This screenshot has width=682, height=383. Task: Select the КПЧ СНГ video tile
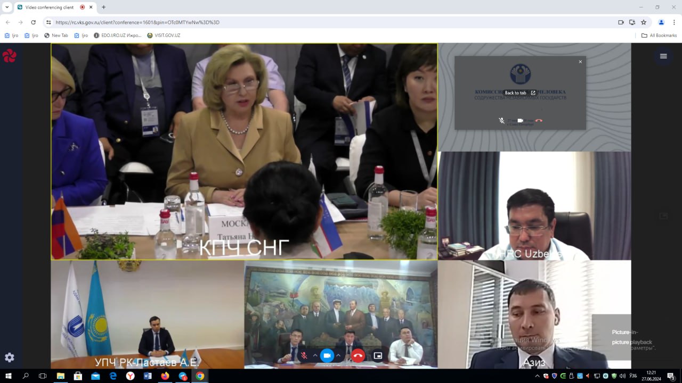point(244,152)
